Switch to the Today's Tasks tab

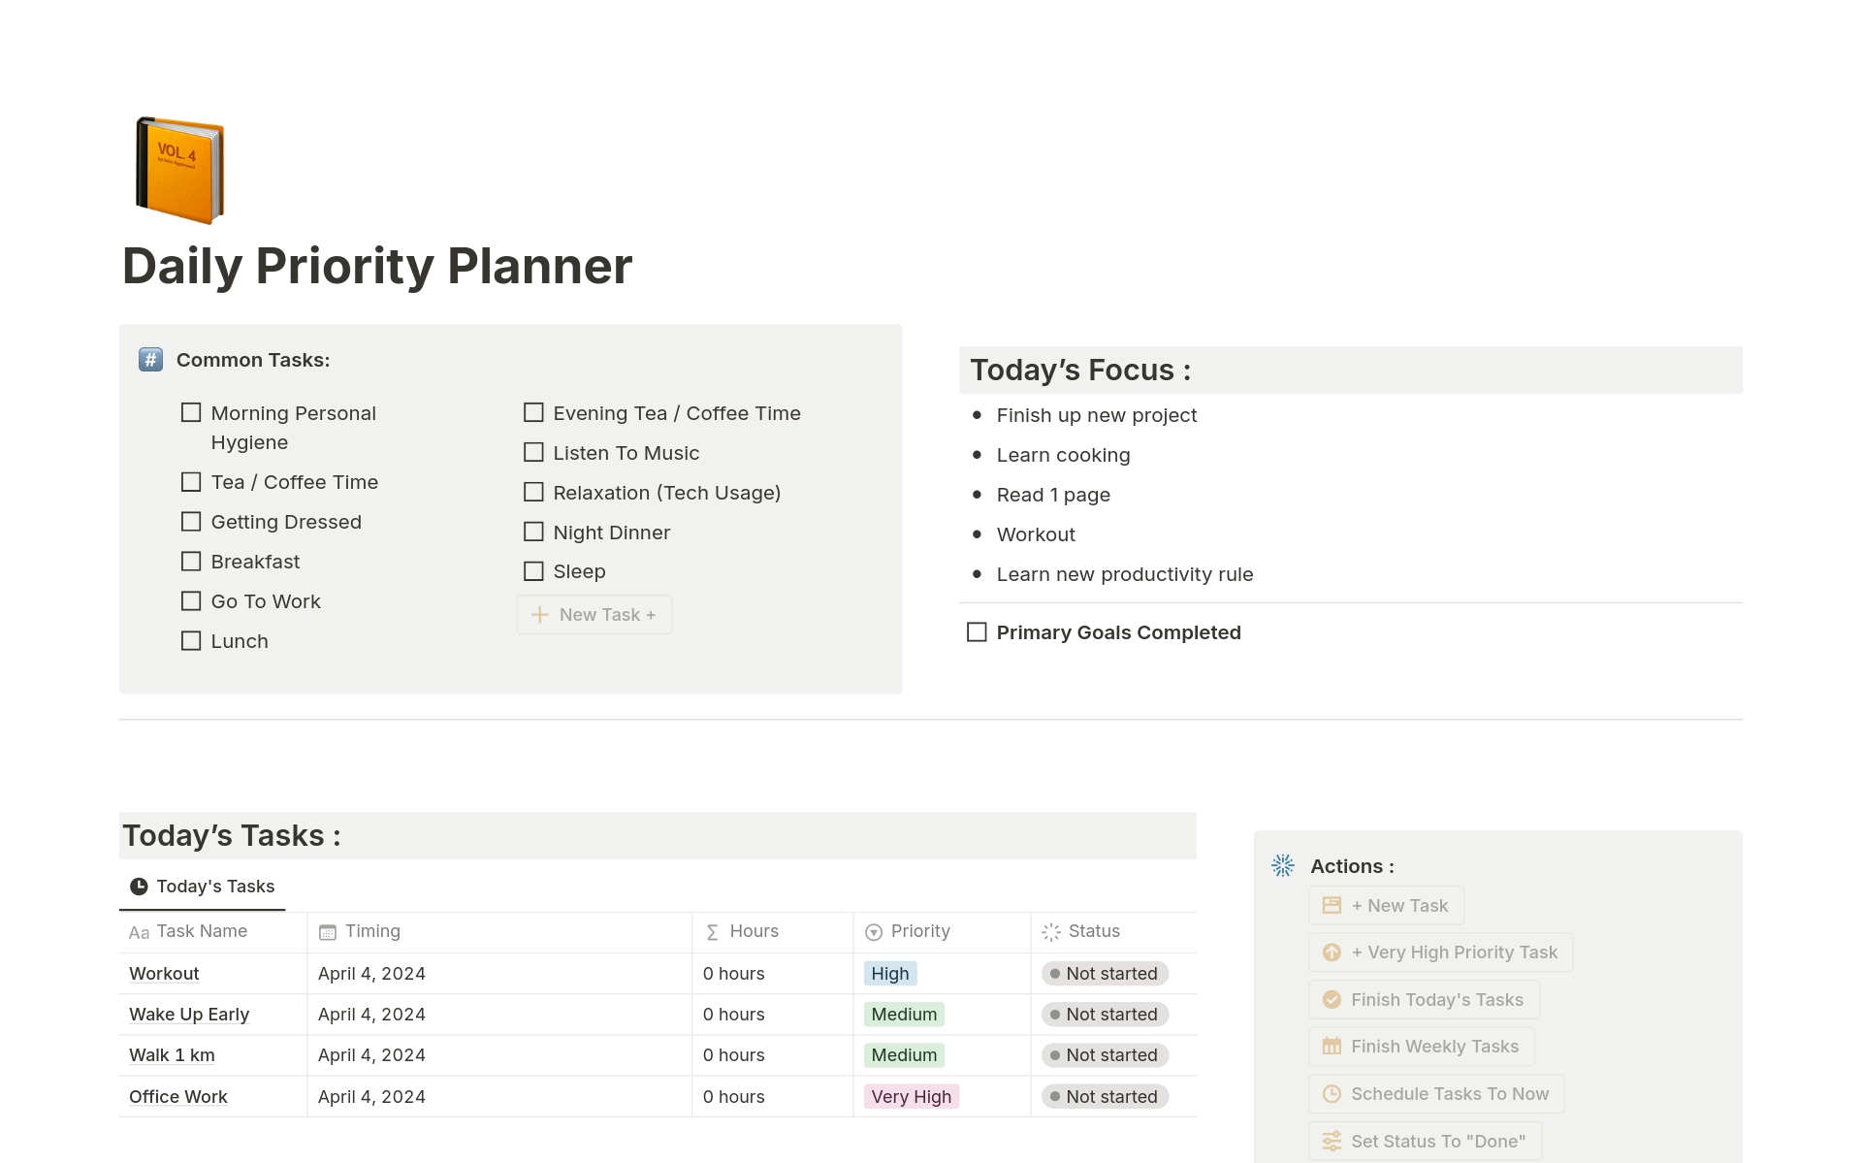coord(202,886)
